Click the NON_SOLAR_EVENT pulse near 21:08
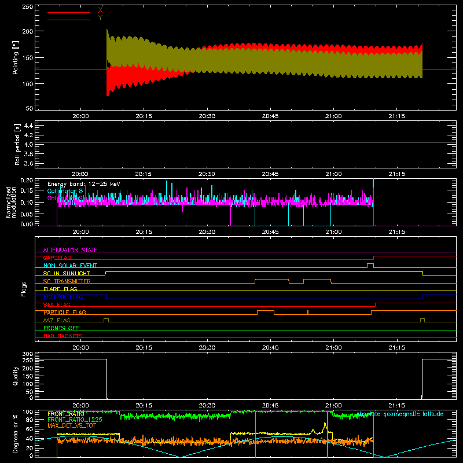Image resolution: width=463 pixels, height=463 pixels. click(370, 265)
